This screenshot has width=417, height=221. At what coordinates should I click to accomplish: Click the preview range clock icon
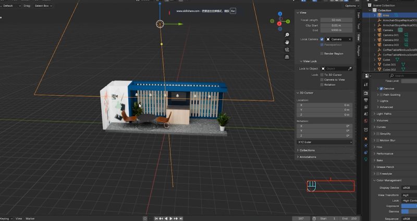[314, 218]
